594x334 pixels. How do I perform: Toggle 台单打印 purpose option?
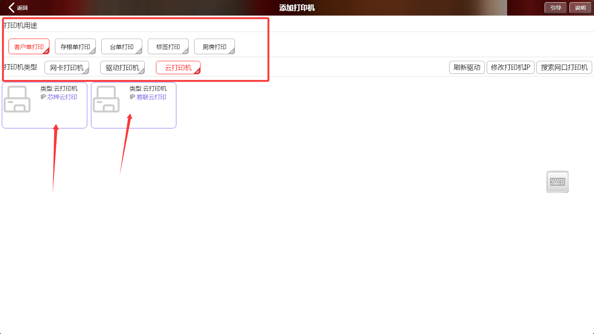click(122, 47)
